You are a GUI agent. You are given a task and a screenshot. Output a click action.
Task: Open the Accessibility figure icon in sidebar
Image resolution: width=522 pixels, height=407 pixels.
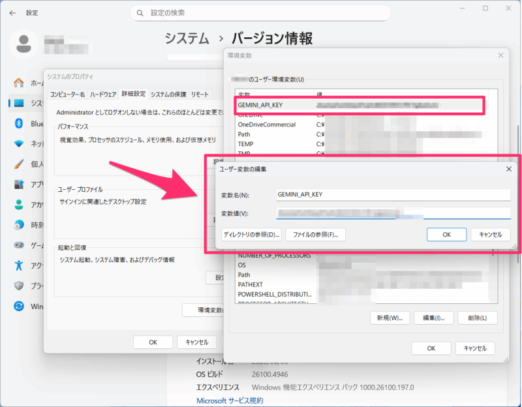pyautogui.click(x=19, y=265)
